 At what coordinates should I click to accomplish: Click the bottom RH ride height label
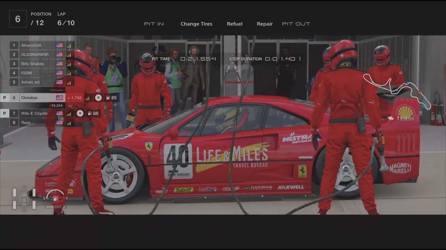(24, 210)
